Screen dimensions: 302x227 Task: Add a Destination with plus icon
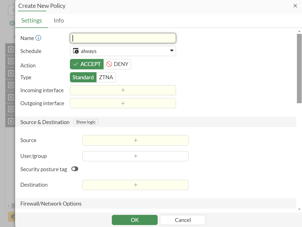pyautogui.click(x=135, y=185)
